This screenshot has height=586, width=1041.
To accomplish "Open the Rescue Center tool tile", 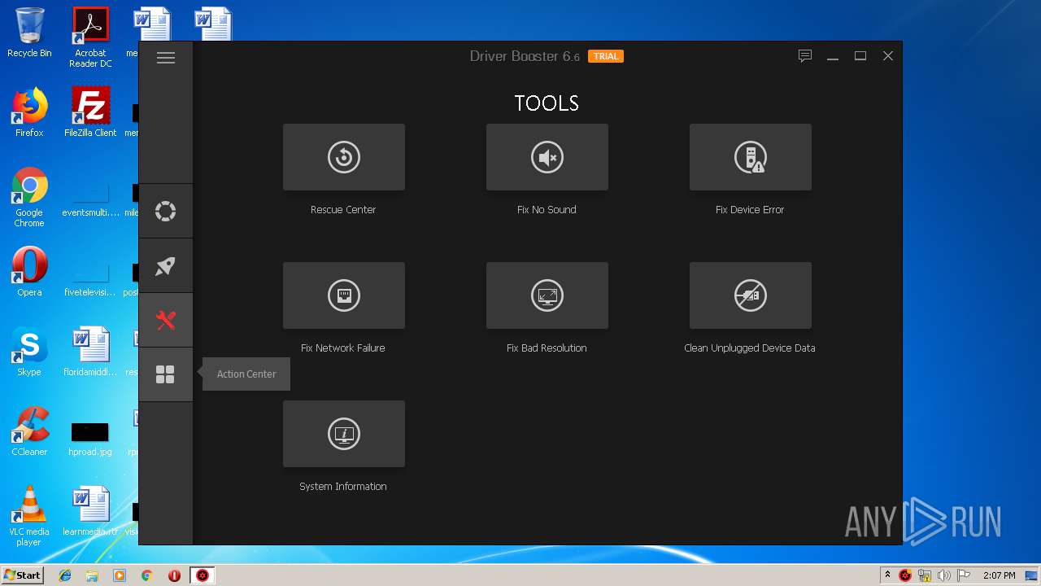I will (343, 157).
